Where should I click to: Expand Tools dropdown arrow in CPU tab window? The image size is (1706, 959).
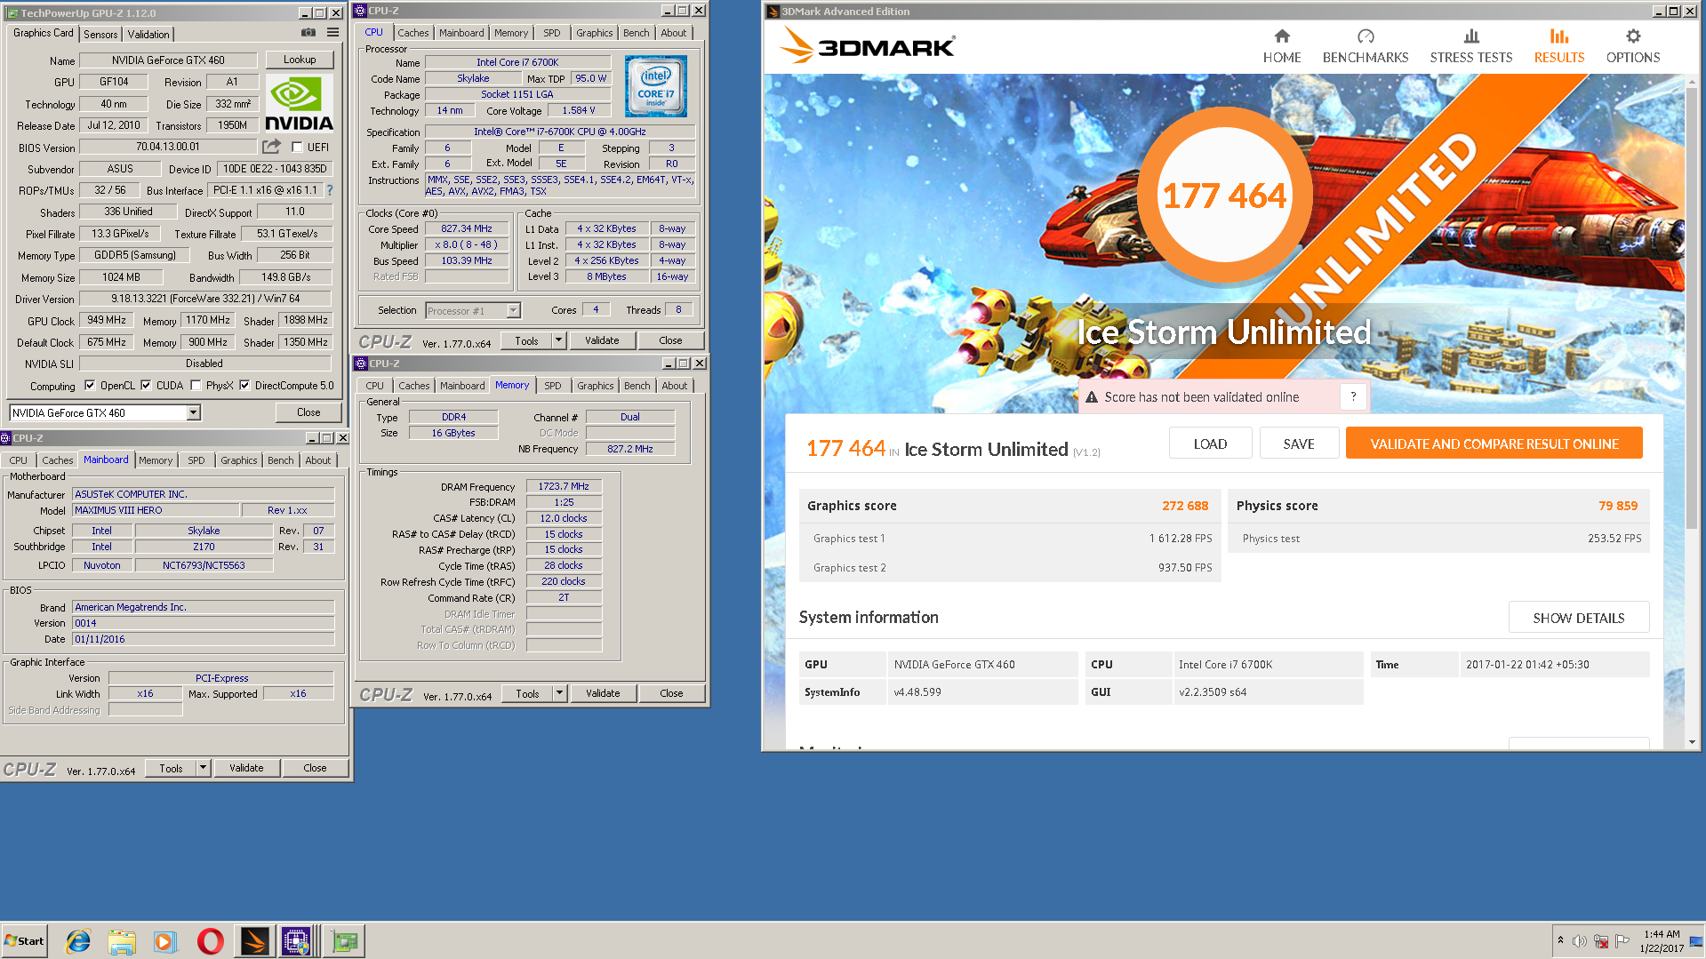(x=558, y=340)
